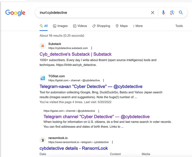192x157 pixels.
Task: Click the TGStat.com site name
Action: (57, 76)
